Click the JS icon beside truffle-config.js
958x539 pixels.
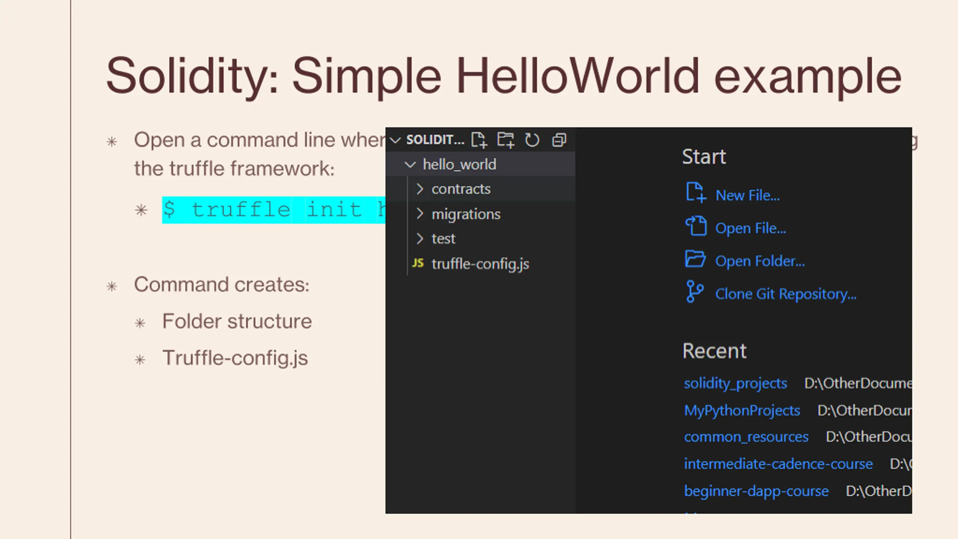coord(418,263)
